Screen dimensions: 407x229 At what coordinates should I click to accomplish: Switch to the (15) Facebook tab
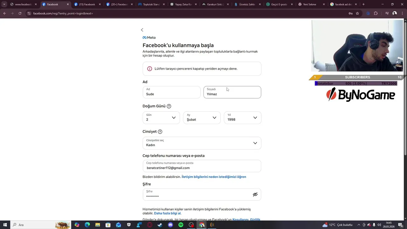point(85,4)
